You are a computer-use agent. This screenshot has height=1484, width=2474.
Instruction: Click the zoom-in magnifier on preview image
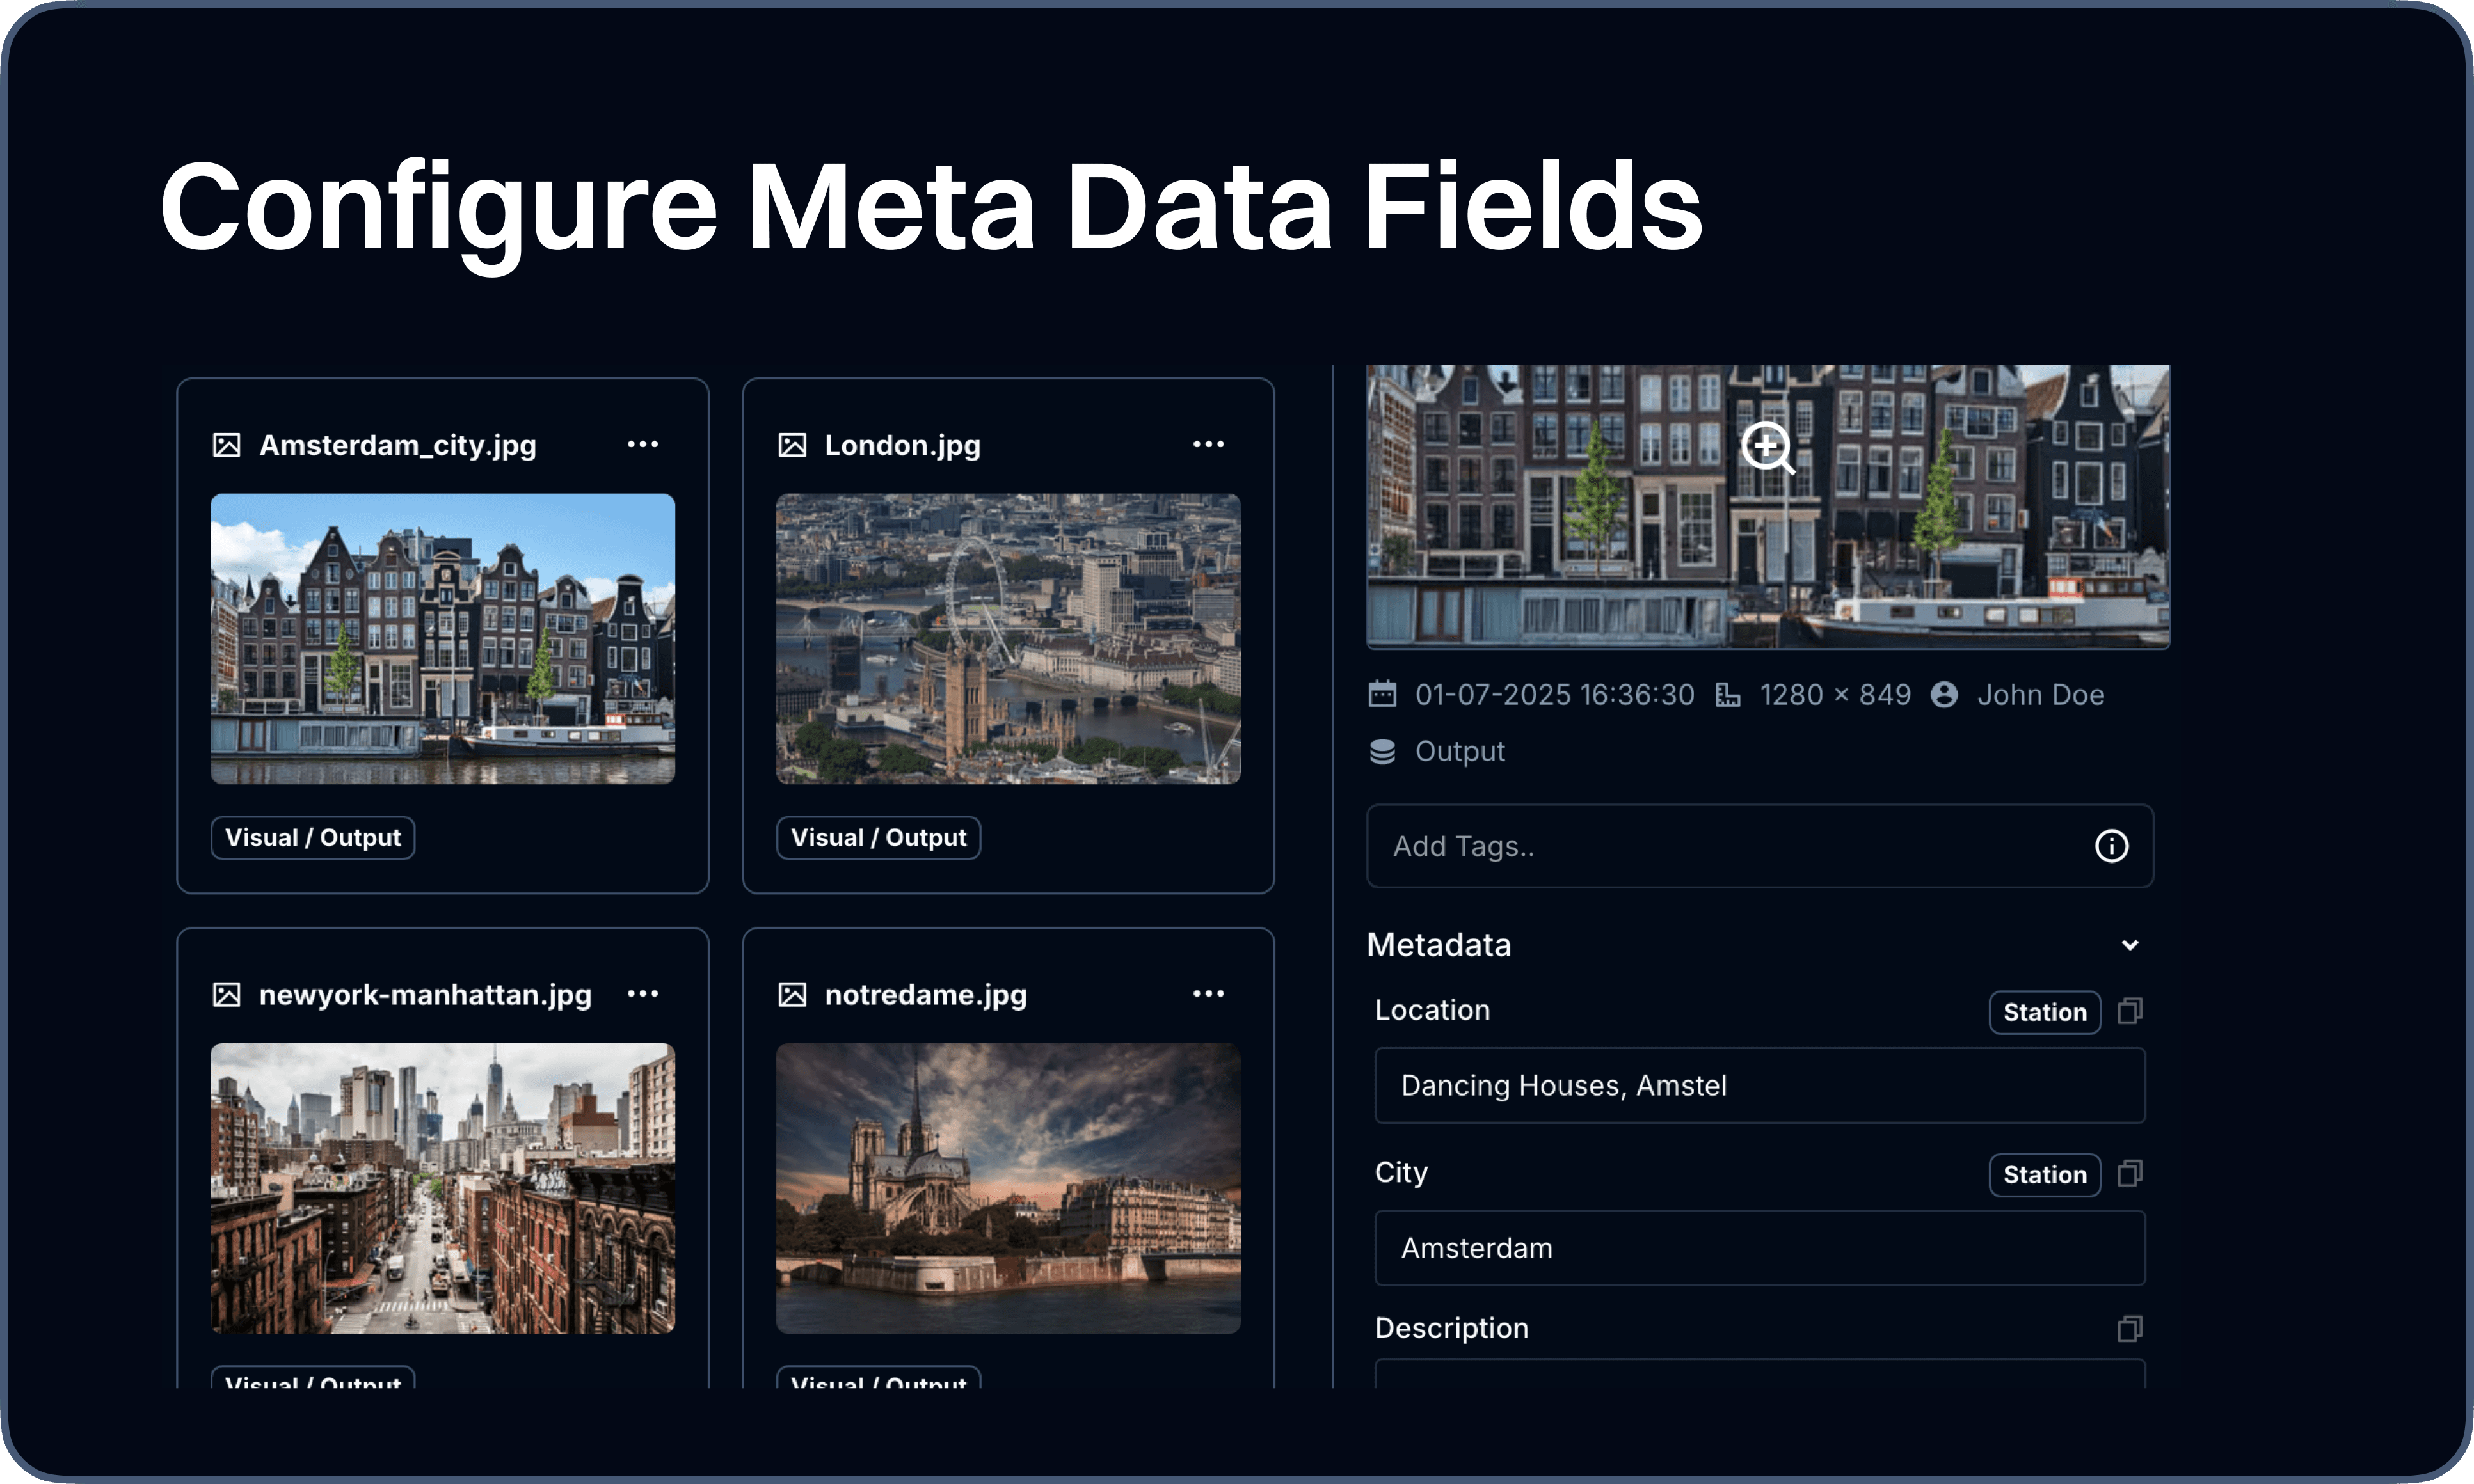pos(1767,447)
